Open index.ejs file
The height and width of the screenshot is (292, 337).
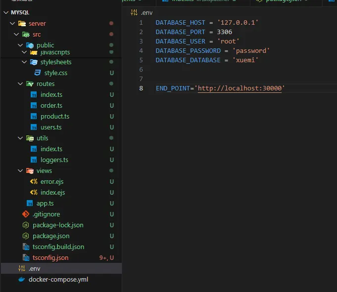52,193
